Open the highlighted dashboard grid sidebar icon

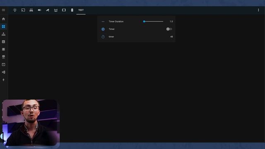3,26
